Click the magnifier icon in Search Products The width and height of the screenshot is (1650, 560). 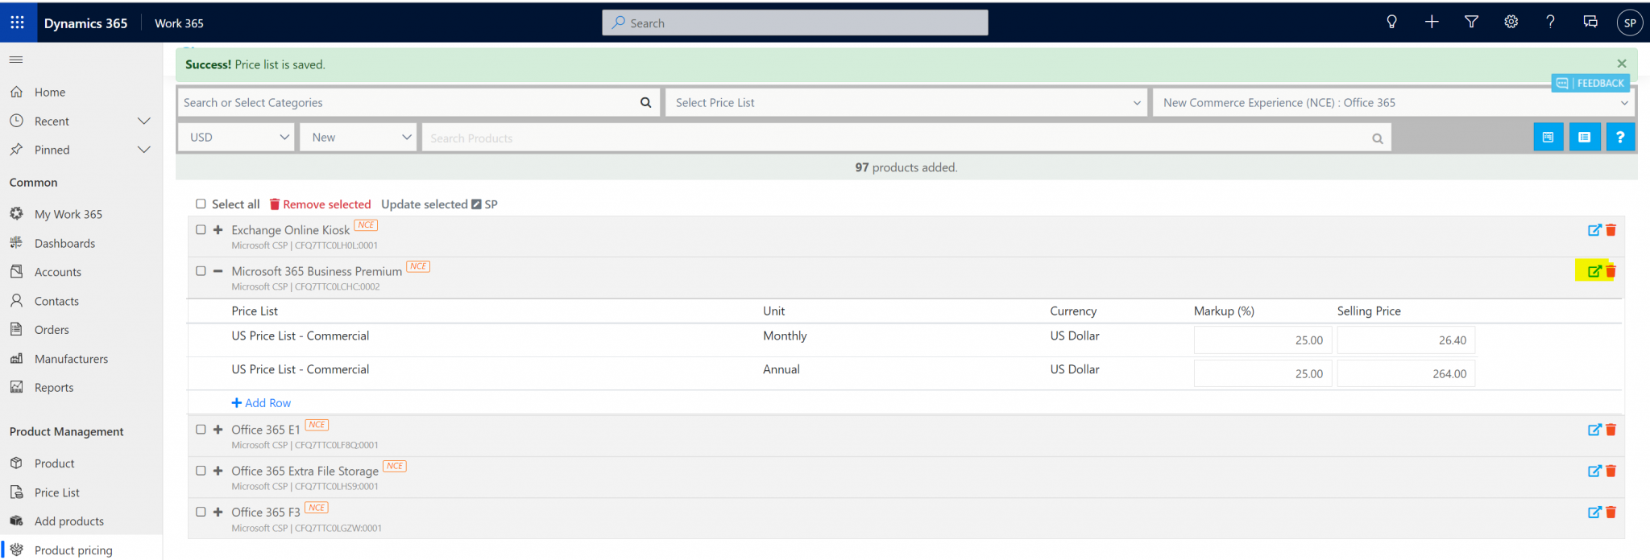[x=1378, y=138]
